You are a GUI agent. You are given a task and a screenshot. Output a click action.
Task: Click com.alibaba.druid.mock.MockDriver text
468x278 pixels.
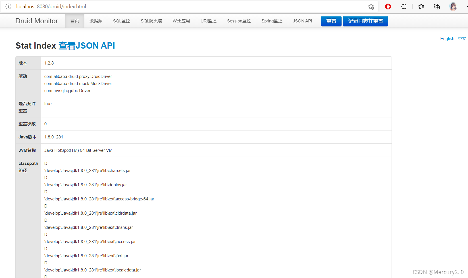click(78, 84)
